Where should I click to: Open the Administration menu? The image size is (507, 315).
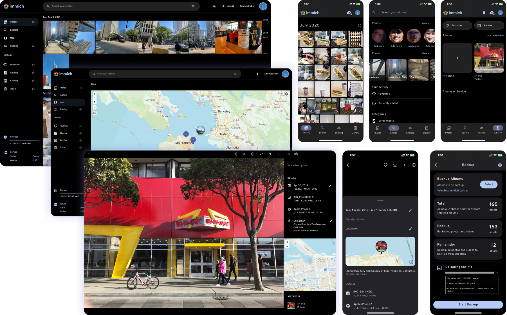point(247,6)
